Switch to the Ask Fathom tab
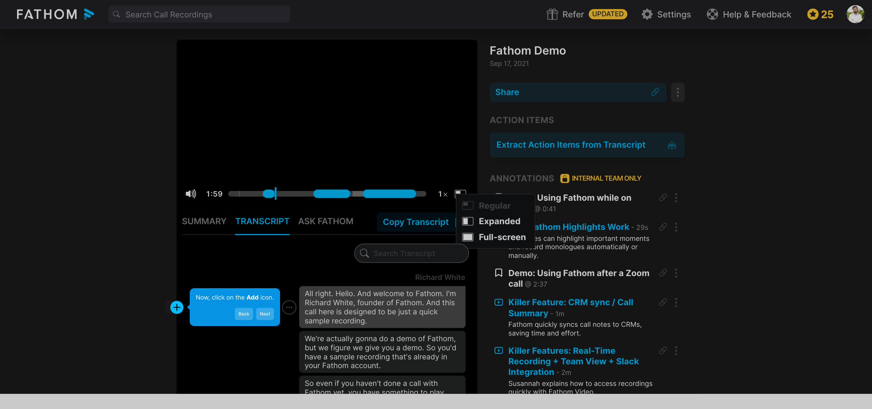Screen dimensions: 872x409 tap(326, 221)
